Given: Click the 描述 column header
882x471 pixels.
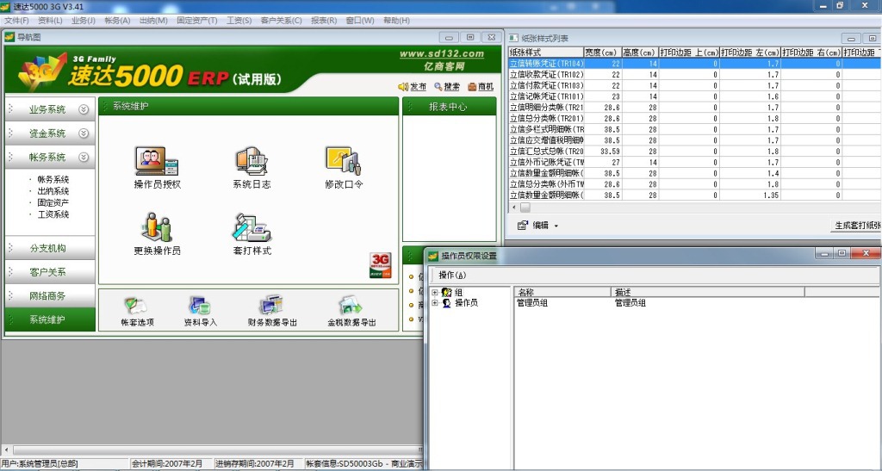Looking at the screenshot, I should [x=708, y=292].
